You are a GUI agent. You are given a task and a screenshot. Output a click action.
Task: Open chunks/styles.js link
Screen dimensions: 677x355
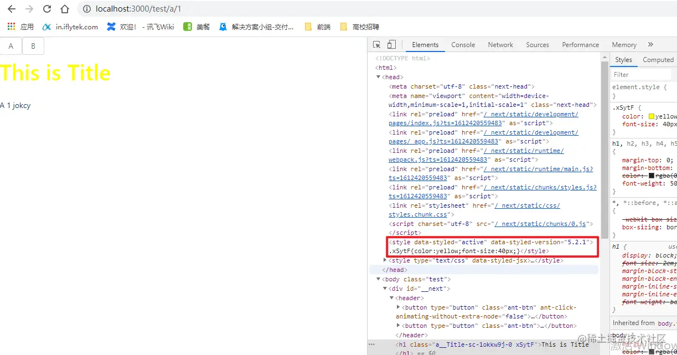coord(493,192)
